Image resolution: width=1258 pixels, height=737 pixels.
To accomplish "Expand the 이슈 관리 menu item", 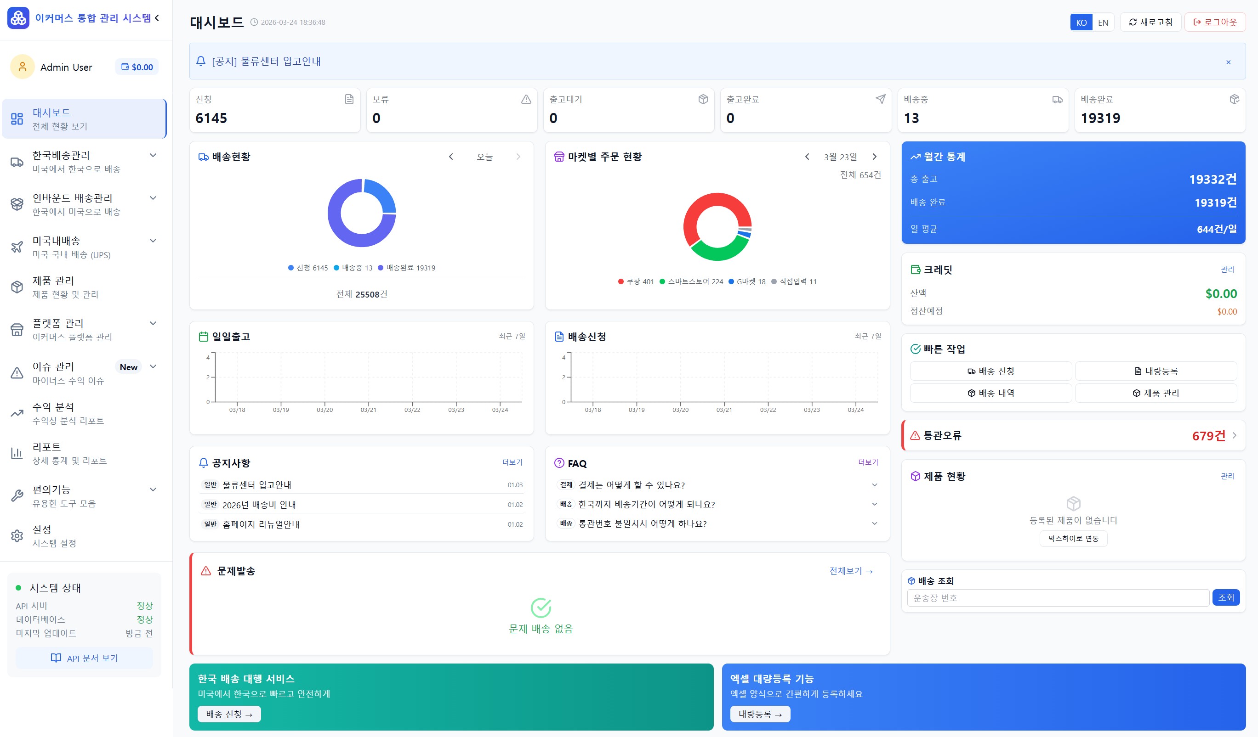I will [153, 366].
